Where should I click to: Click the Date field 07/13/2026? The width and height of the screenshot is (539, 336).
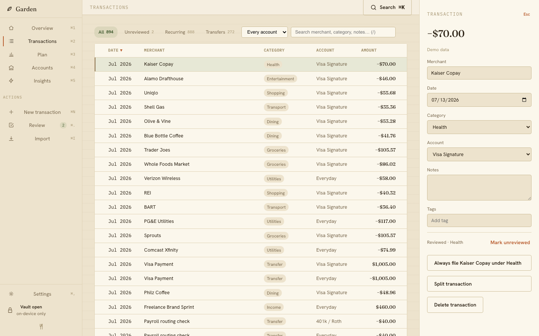coord(479,100)
